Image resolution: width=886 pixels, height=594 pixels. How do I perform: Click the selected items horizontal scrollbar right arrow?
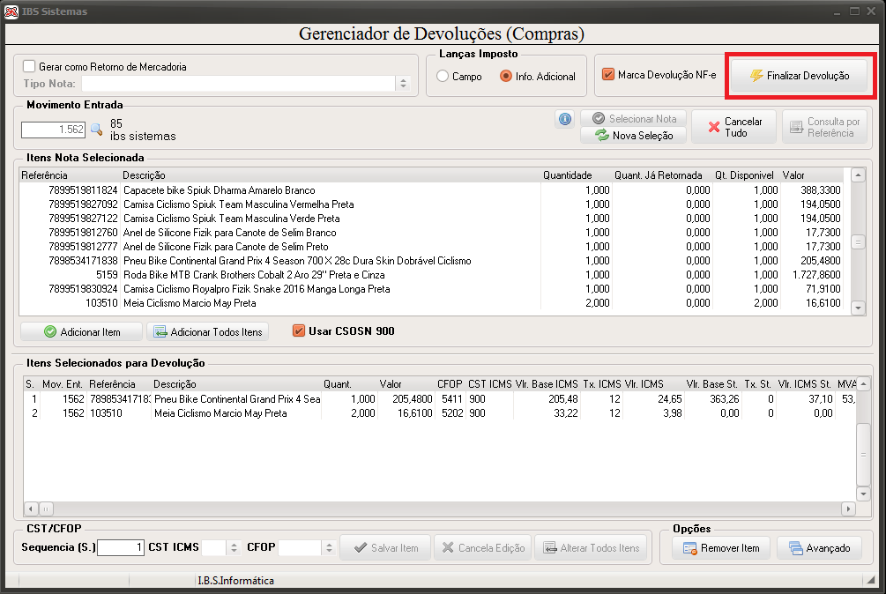pyautogui.click(x=848, y=509)
